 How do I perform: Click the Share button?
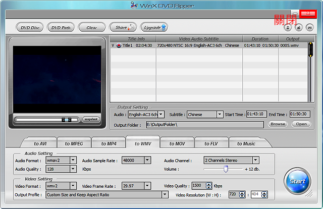pyautogui.click(x=123, y=27)
